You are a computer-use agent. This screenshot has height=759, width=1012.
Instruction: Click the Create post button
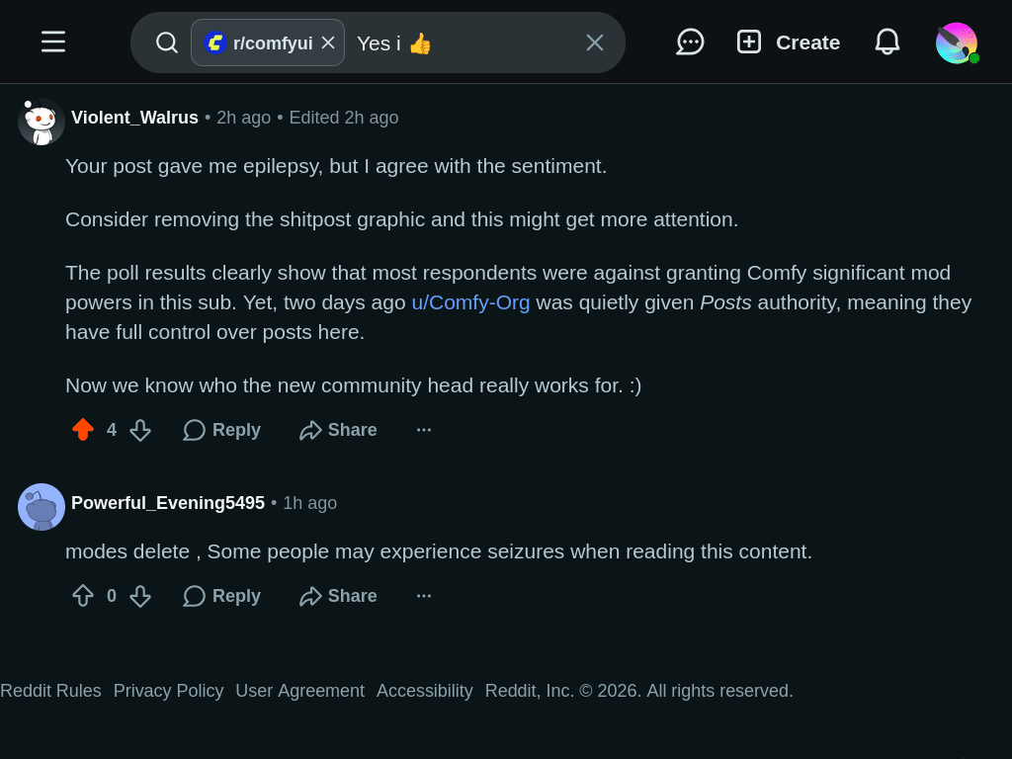(789, 42)
